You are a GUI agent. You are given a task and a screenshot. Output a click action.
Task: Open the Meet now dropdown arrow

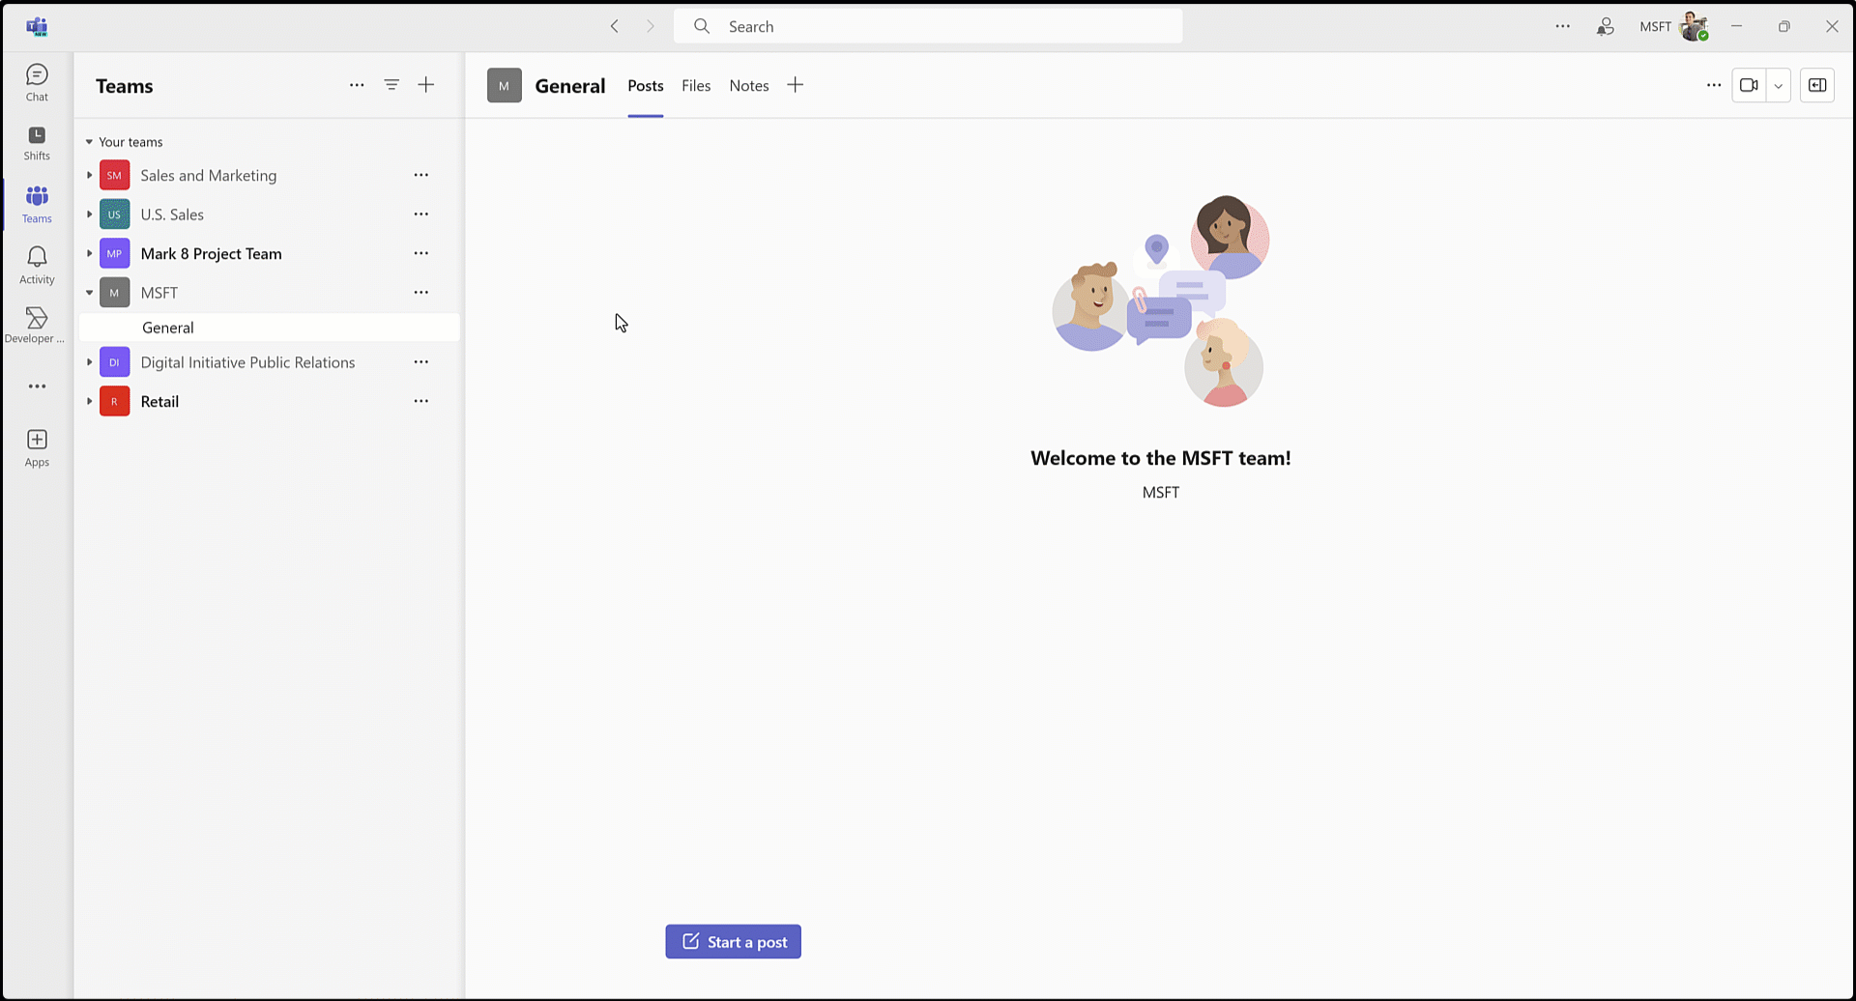click(x=1778, y=85)
